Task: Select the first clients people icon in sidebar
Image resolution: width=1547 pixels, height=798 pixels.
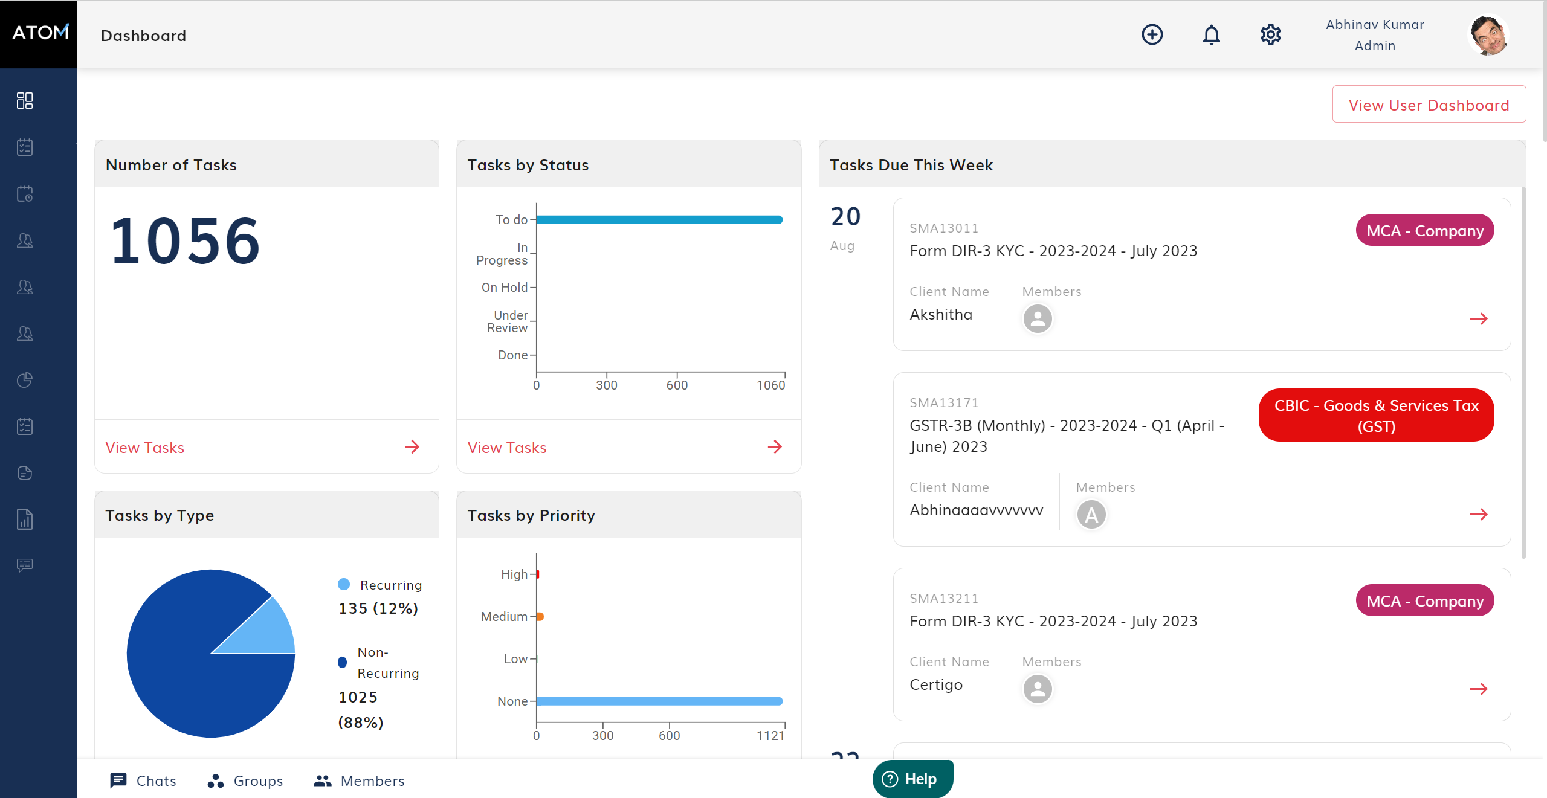Action: (x=25, y=240)
